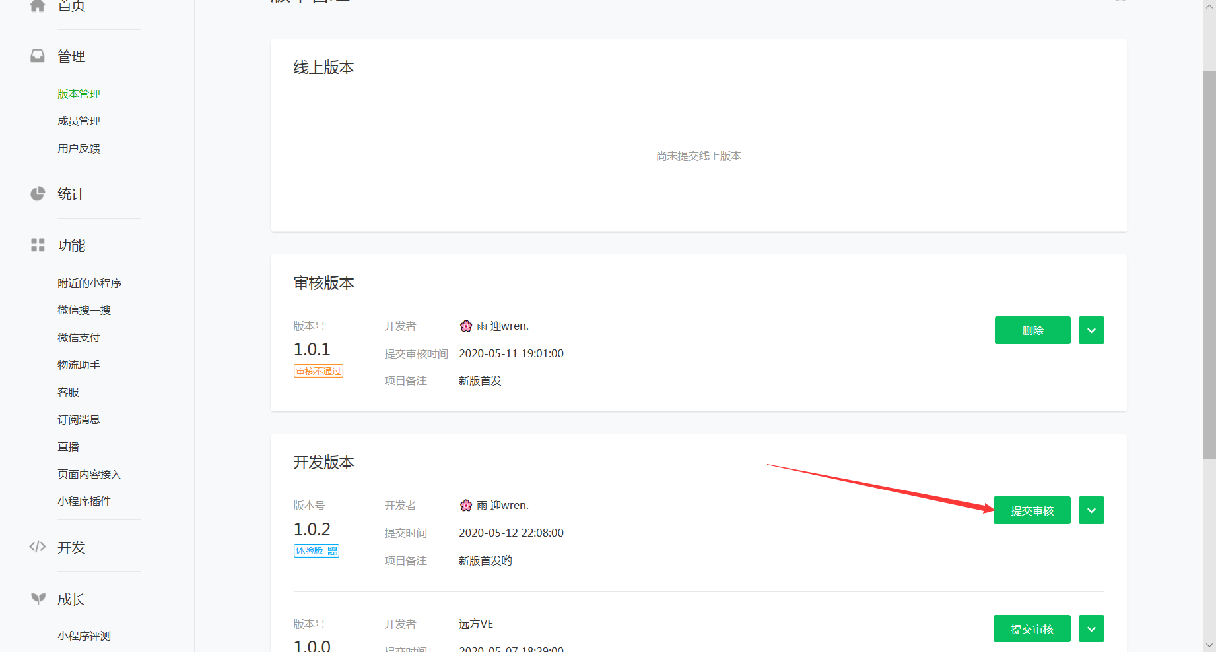Open 小程序插件 menu item
The height and width of the screenshot is (652, 1216).
pos(84,501)
